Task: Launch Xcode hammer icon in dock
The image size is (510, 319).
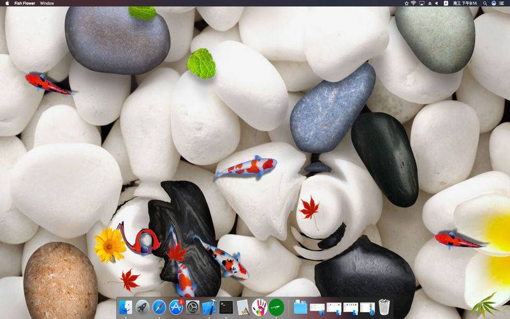Action: click(x=210, y=307)
